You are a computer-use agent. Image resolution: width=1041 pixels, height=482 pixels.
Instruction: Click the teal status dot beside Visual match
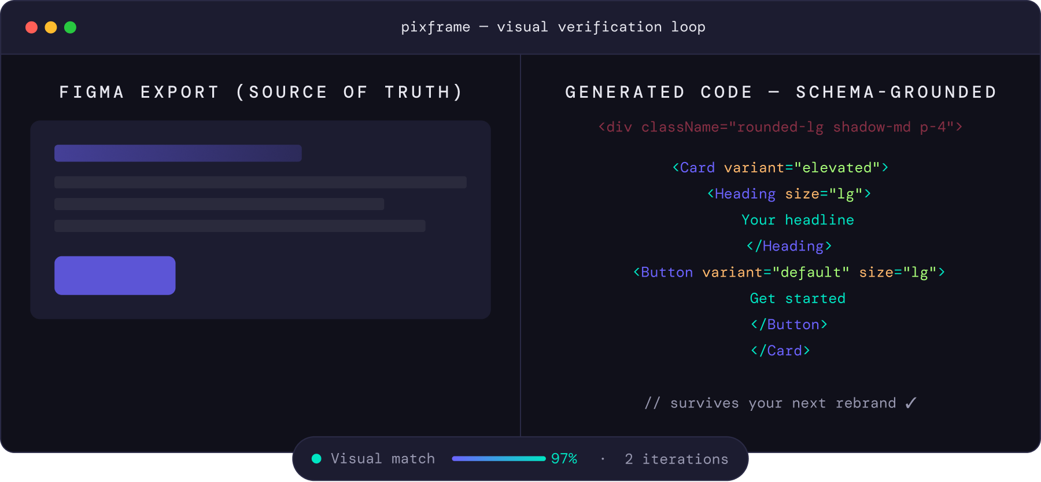tap(316, 459)
